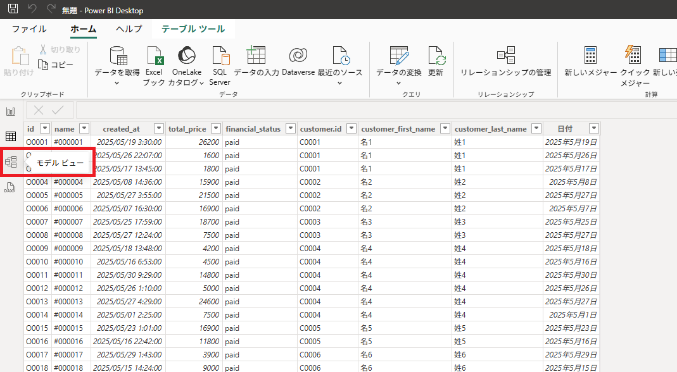
Task: Open filter dropdown for created_at column
Action: pos(159,128)
